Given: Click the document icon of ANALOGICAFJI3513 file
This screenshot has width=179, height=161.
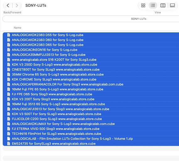Looking at the screenshot, I should click(8, 109).
